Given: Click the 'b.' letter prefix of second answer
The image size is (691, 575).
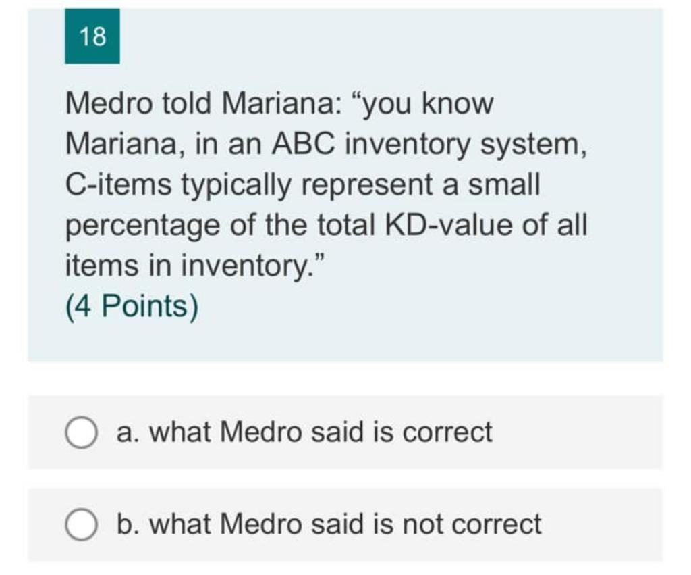Looking at the screenshot, I should (x=128, y=524).
